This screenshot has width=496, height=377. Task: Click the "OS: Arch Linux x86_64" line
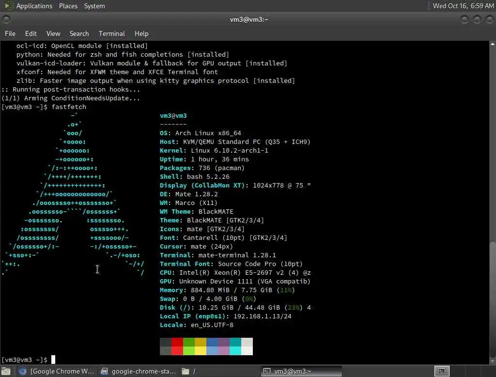[x=200, y=133]
